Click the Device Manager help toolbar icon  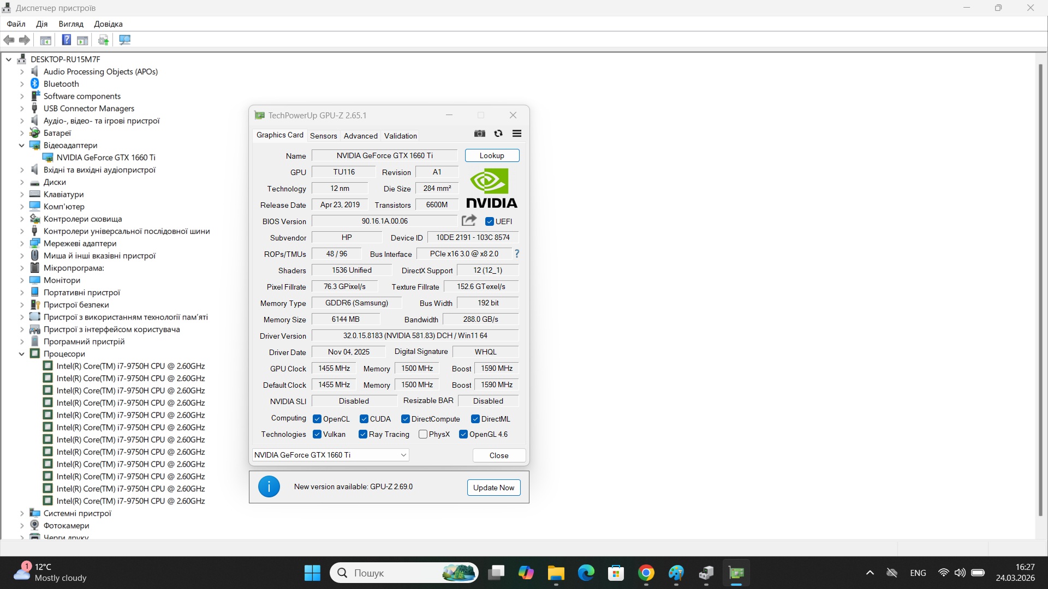pos(66,40)
